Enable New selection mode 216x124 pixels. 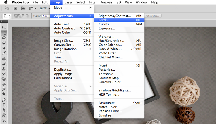pos(16,16)
